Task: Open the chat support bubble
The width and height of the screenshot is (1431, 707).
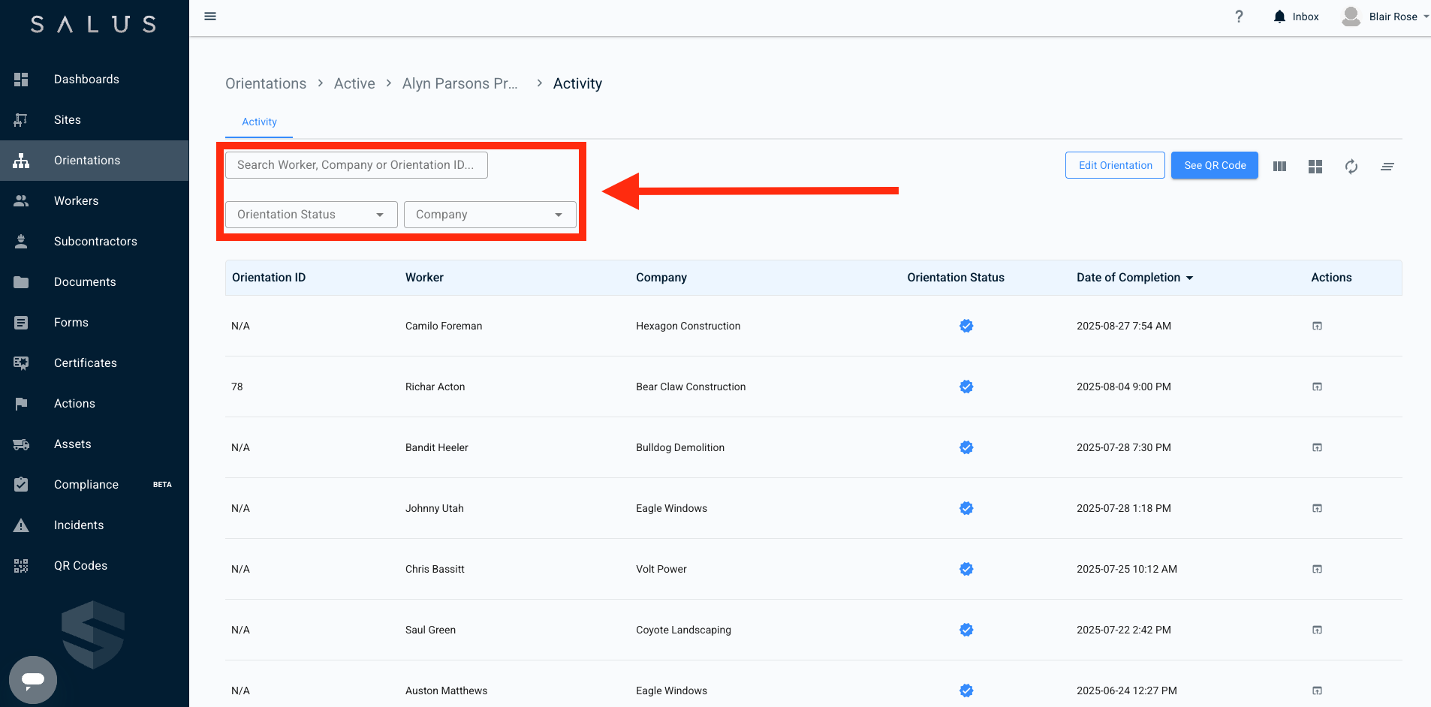Action: coord(33,679)
